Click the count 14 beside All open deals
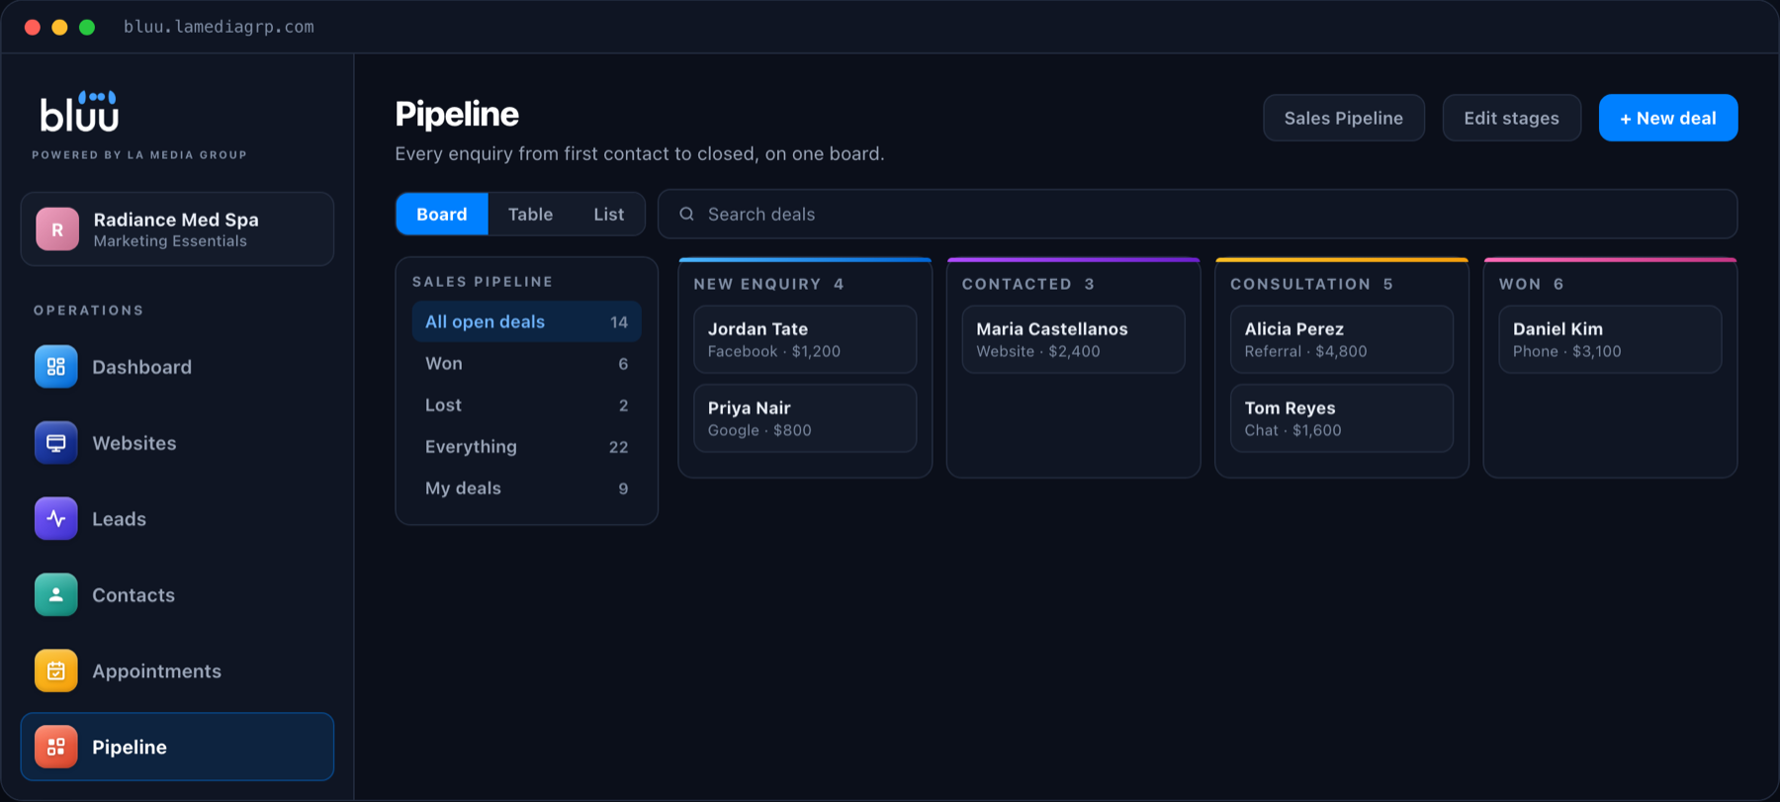Image resolution: width=1780 pixels, height=802 pixels. 619,322
